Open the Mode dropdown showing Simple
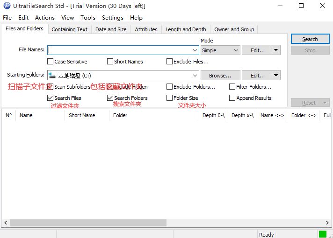Viewport: 333px width, 238px height. pos(220,50)
